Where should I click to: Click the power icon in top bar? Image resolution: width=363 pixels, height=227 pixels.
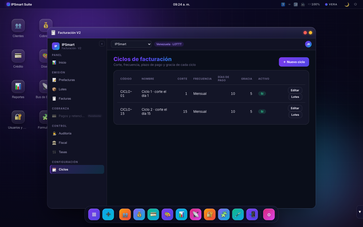click(x=355, y=4)
